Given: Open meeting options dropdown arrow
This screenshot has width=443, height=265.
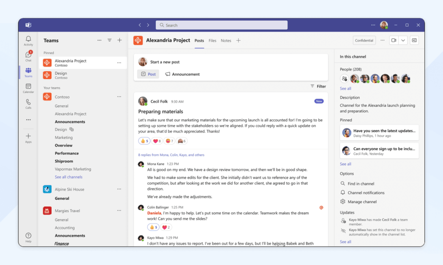Looking at the screenshot, I should (x=403, y=40).
